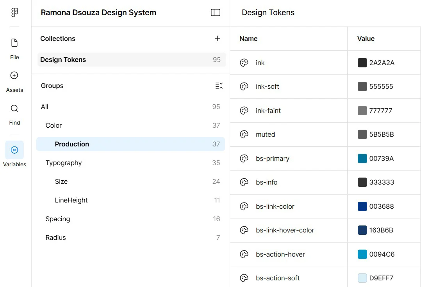This screenshot has width=421, height=287.
Task: Click the ink-faint variable name
Action: point(268,111)
